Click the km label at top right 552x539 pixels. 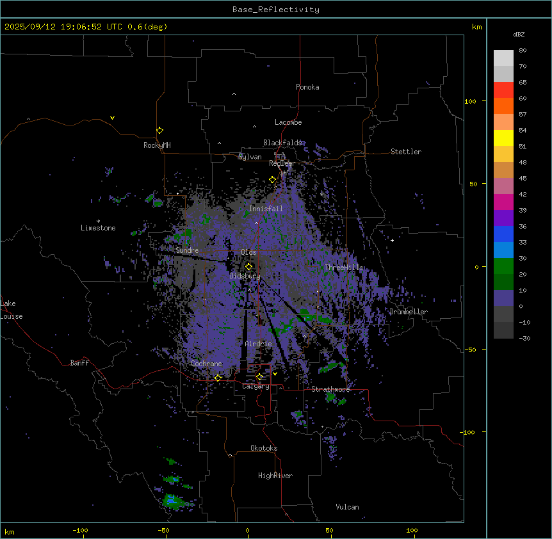tap(476, 27)
